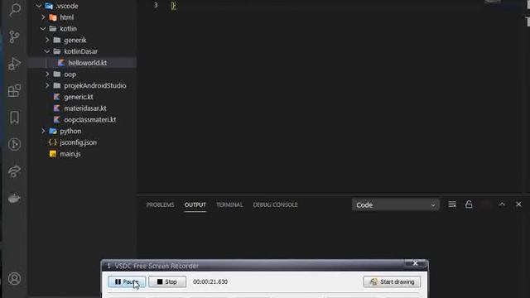Close the VSDC Free Screen Recorder window
Screen dimensions: 530x298
click(415, 263)
